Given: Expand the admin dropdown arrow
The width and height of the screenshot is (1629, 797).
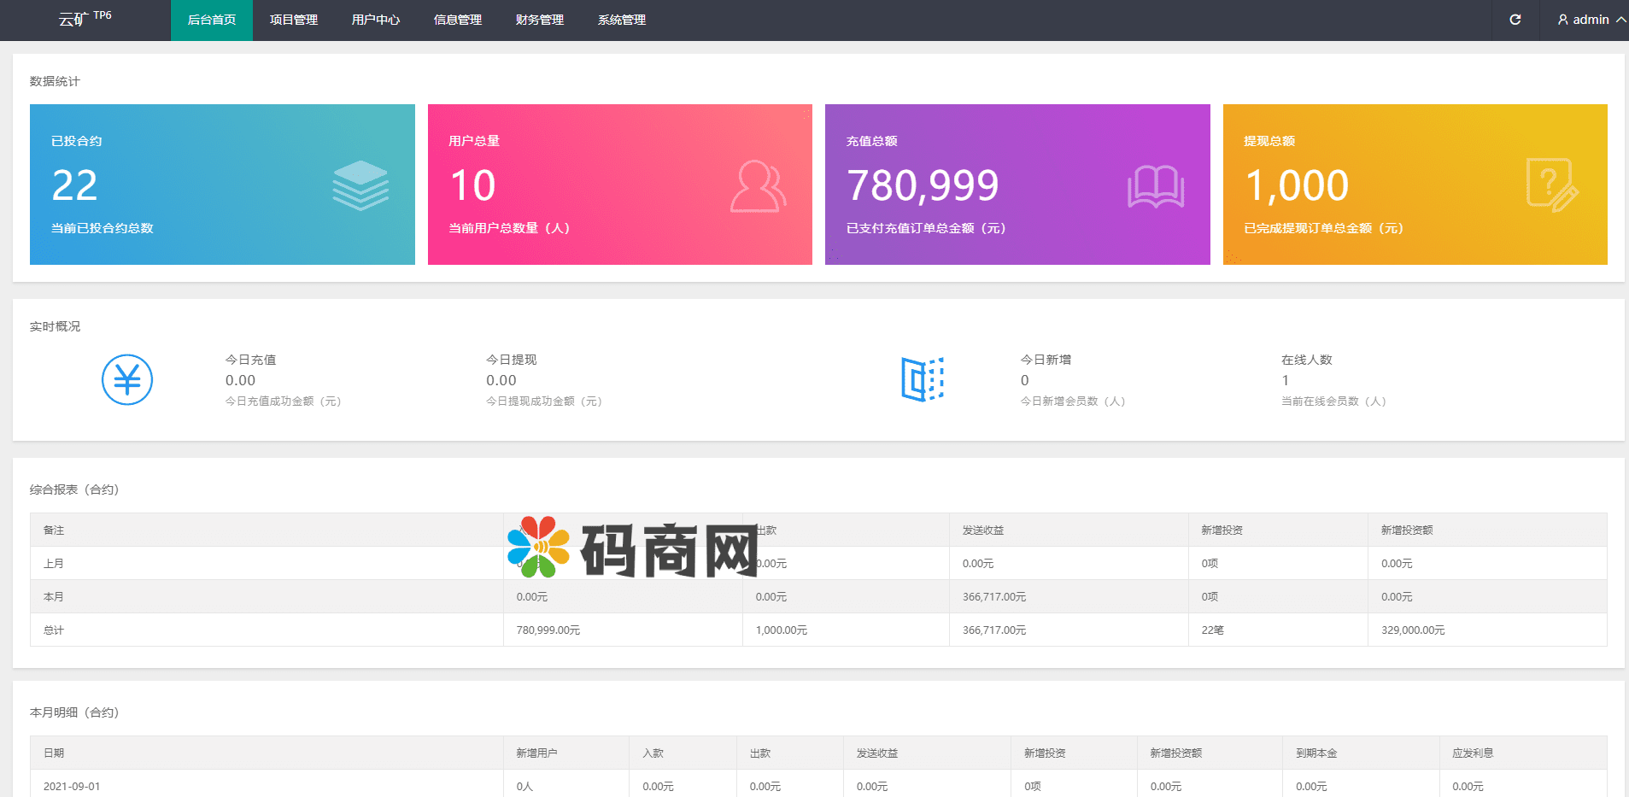Looking at the screenshot, I should click(x=1620, y=20).
